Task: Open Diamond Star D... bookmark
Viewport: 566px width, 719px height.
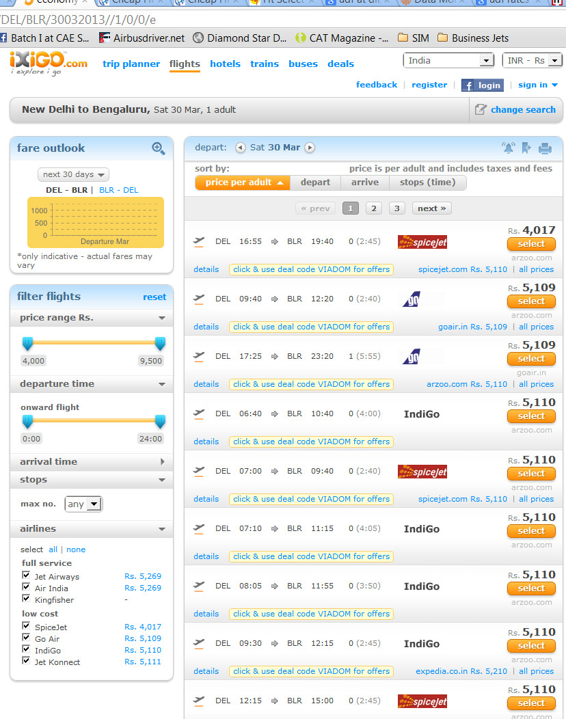Action: point(239,38)
